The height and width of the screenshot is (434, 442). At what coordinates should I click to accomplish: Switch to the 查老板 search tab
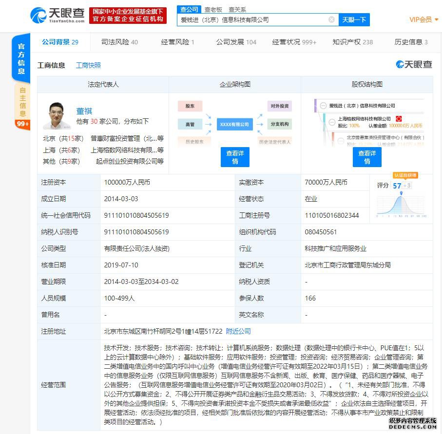pos(213,10)
